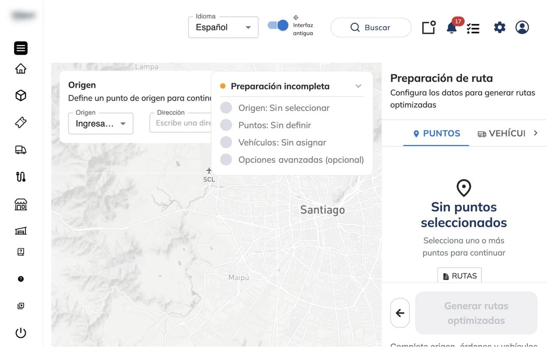Open the video library icon in sidebar
Viewport: 555px width, 347px height.
[21, 306]
